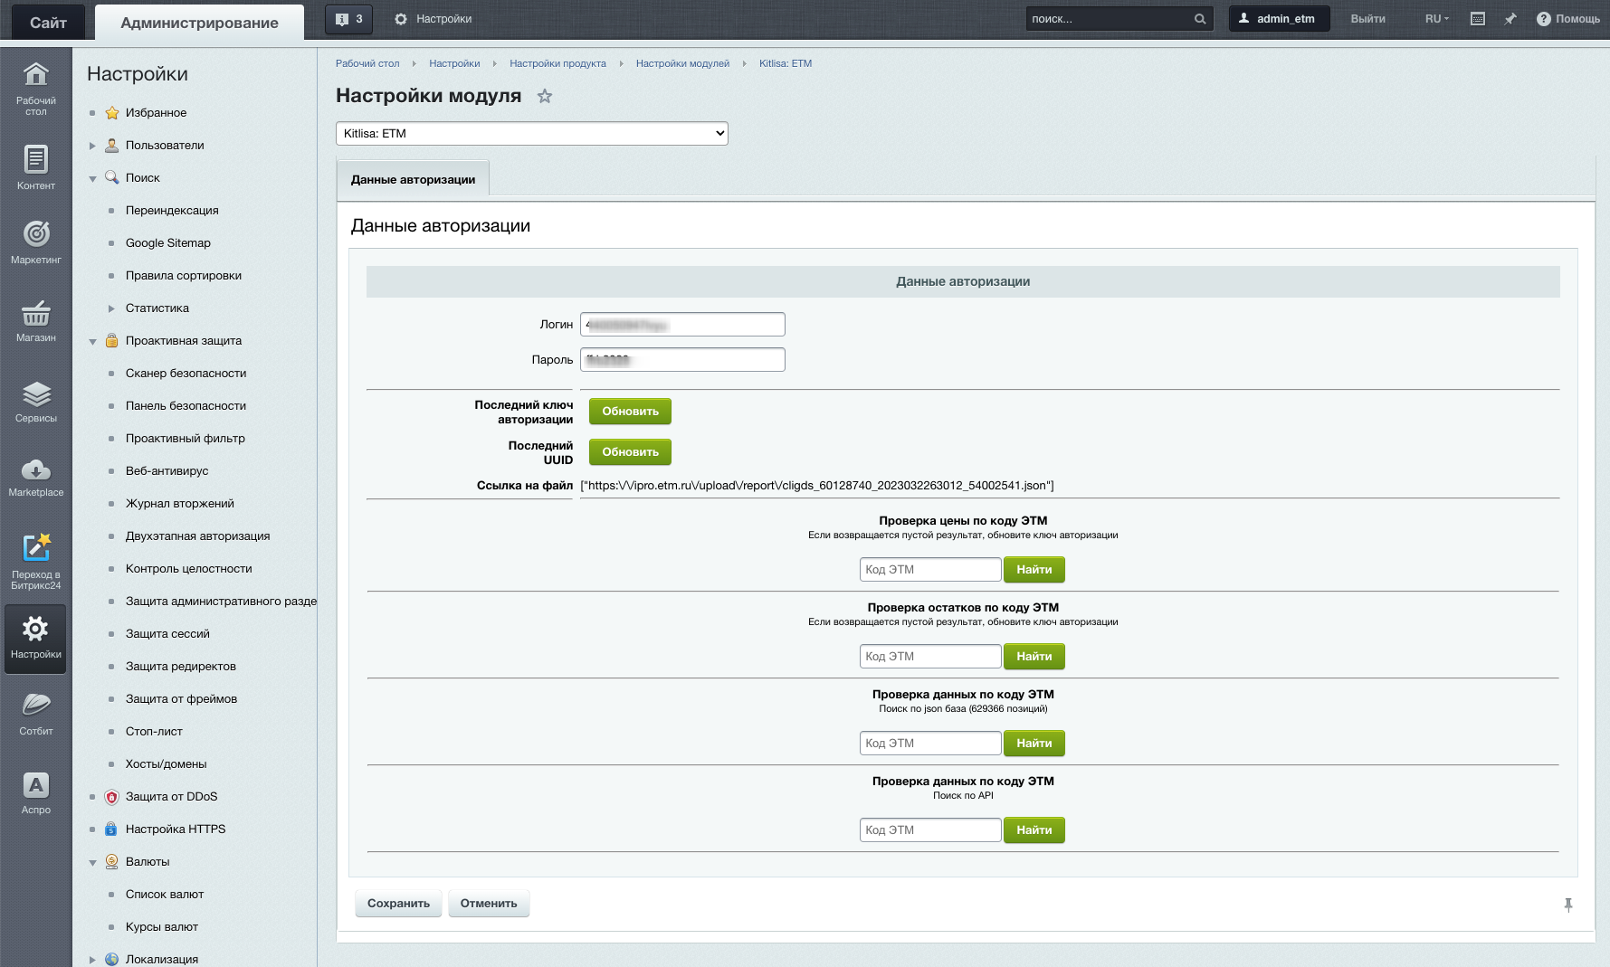1610x967 pixels.
Task: Click the Сохранить button
Action: point(398,904)
